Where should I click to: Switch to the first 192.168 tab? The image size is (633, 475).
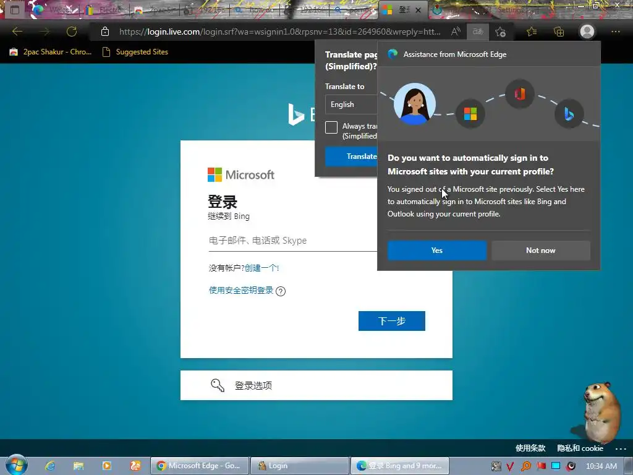205,10
